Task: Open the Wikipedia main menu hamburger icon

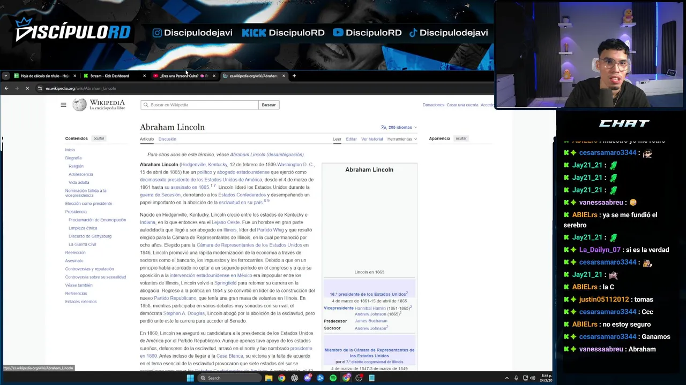Action: [x=63, y=105]
